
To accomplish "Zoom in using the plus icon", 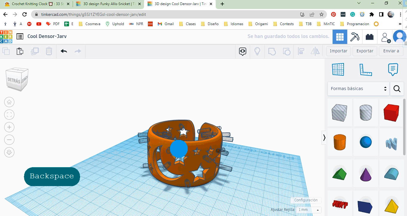I will (x=9, y=127).
